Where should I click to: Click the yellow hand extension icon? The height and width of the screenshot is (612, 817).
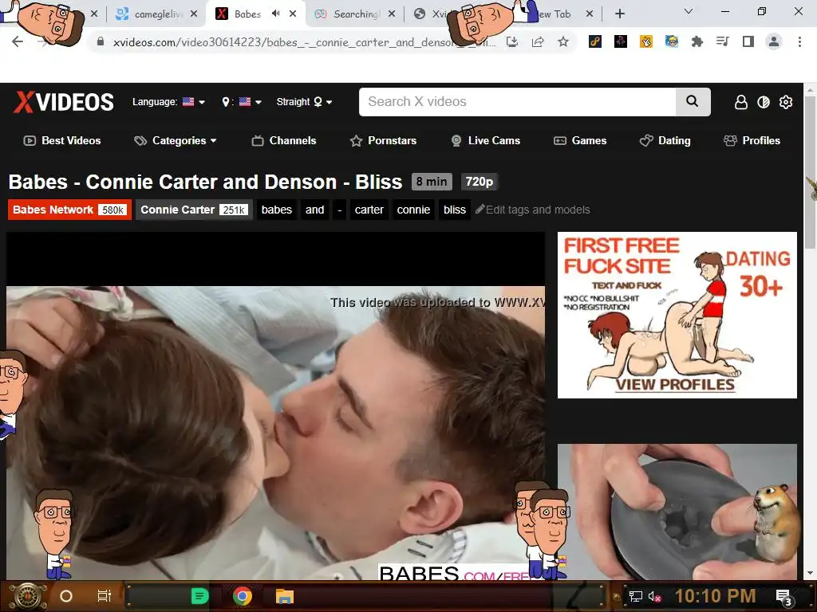646,41
